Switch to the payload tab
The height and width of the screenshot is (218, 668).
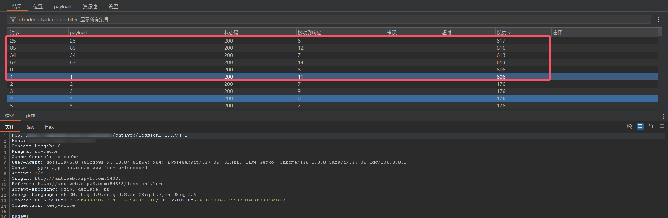63,6
